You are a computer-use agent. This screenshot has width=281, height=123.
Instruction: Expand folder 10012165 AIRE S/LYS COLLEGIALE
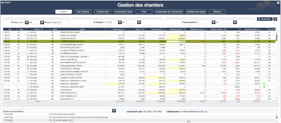point(28,56)
